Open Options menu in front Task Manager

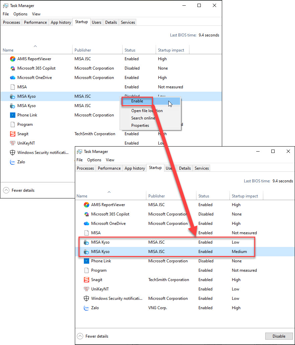tap(94, 160)
